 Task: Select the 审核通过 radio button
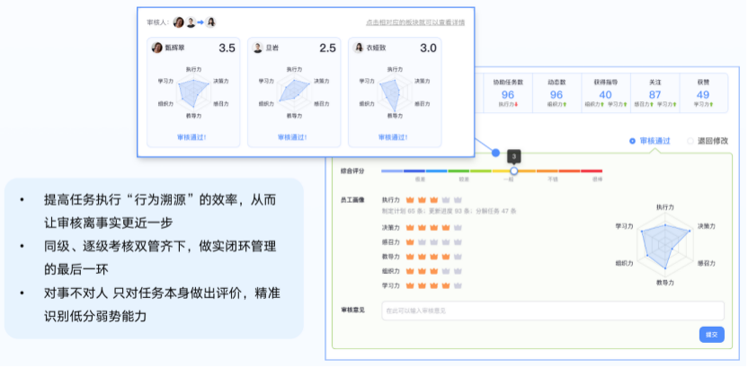coord(632,141)
